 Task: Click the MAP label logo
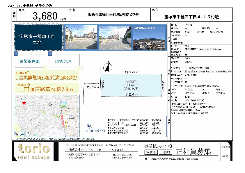(x=21, y=134)
